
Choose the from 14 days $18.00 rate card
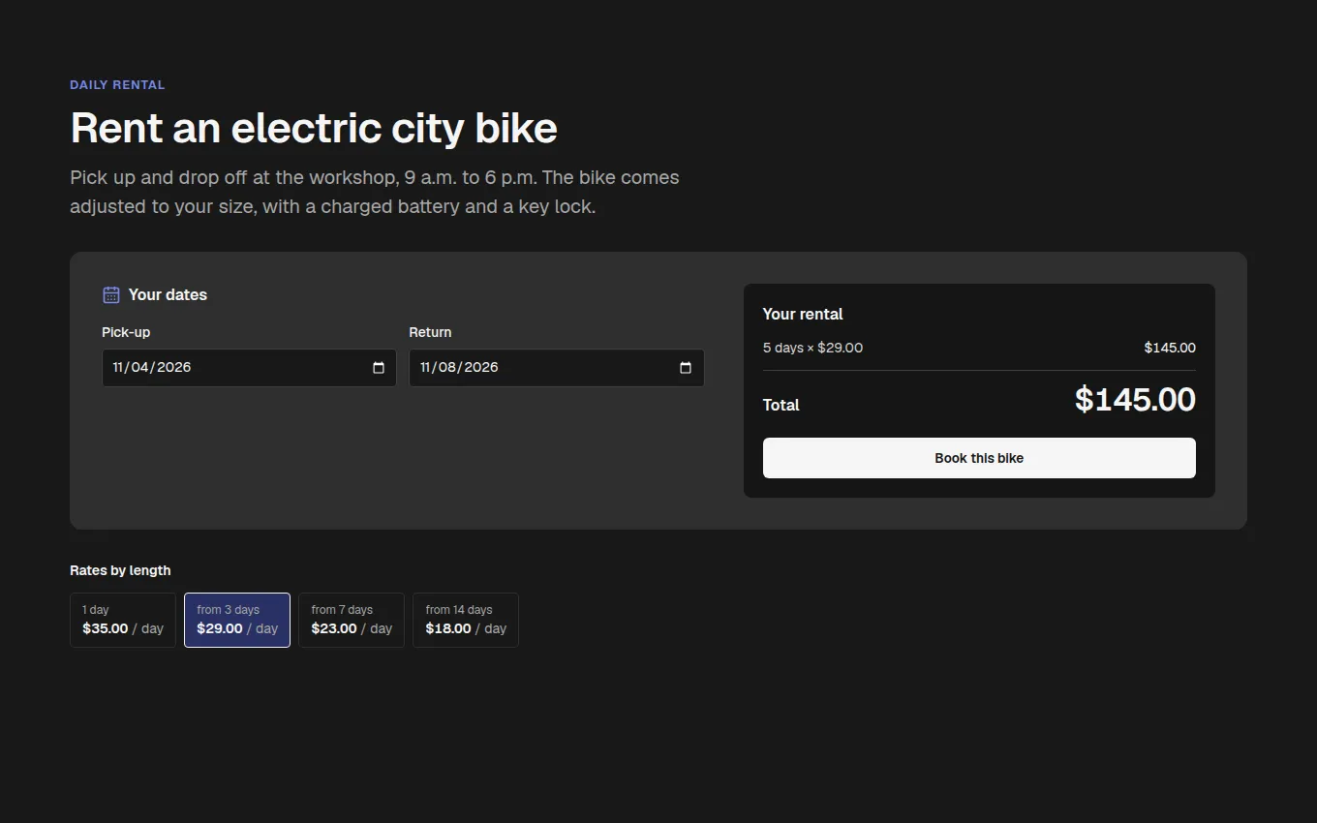coord(466,620)
